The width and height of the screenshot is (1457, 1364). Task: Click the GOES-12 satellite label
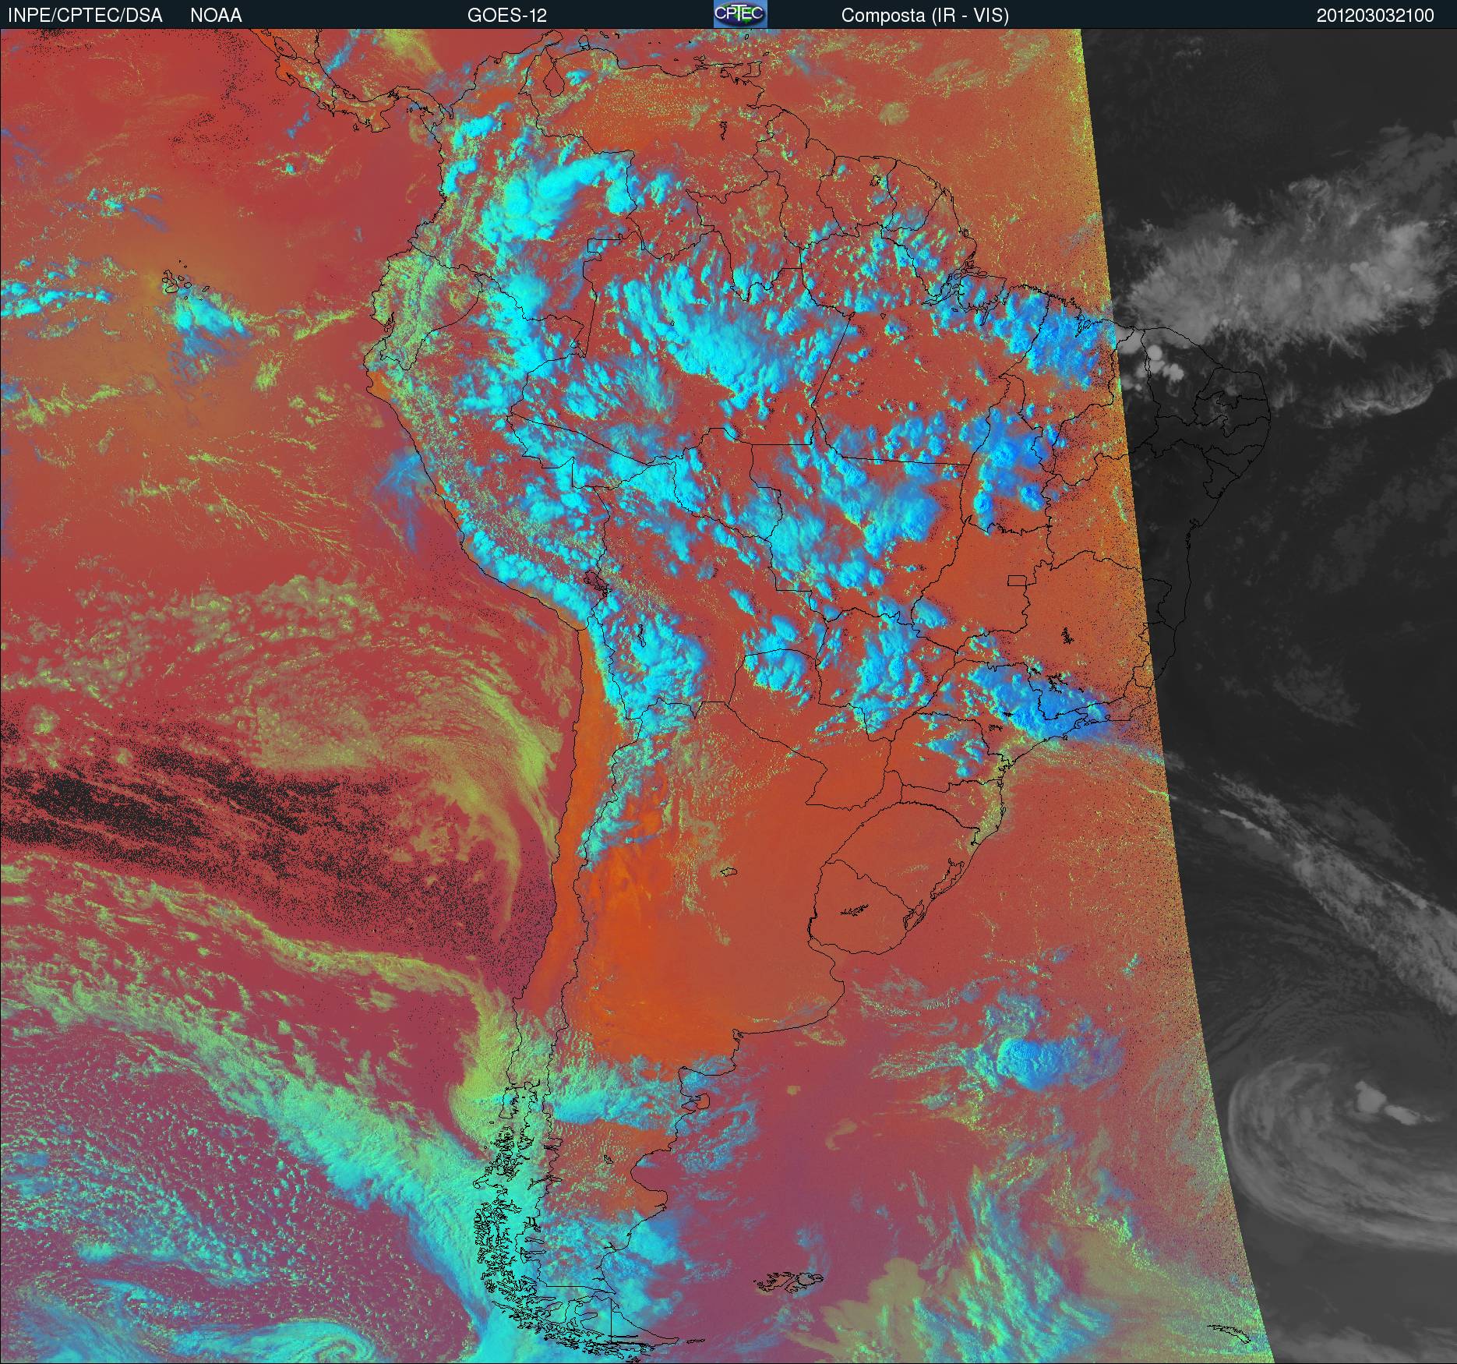point(506,15)
